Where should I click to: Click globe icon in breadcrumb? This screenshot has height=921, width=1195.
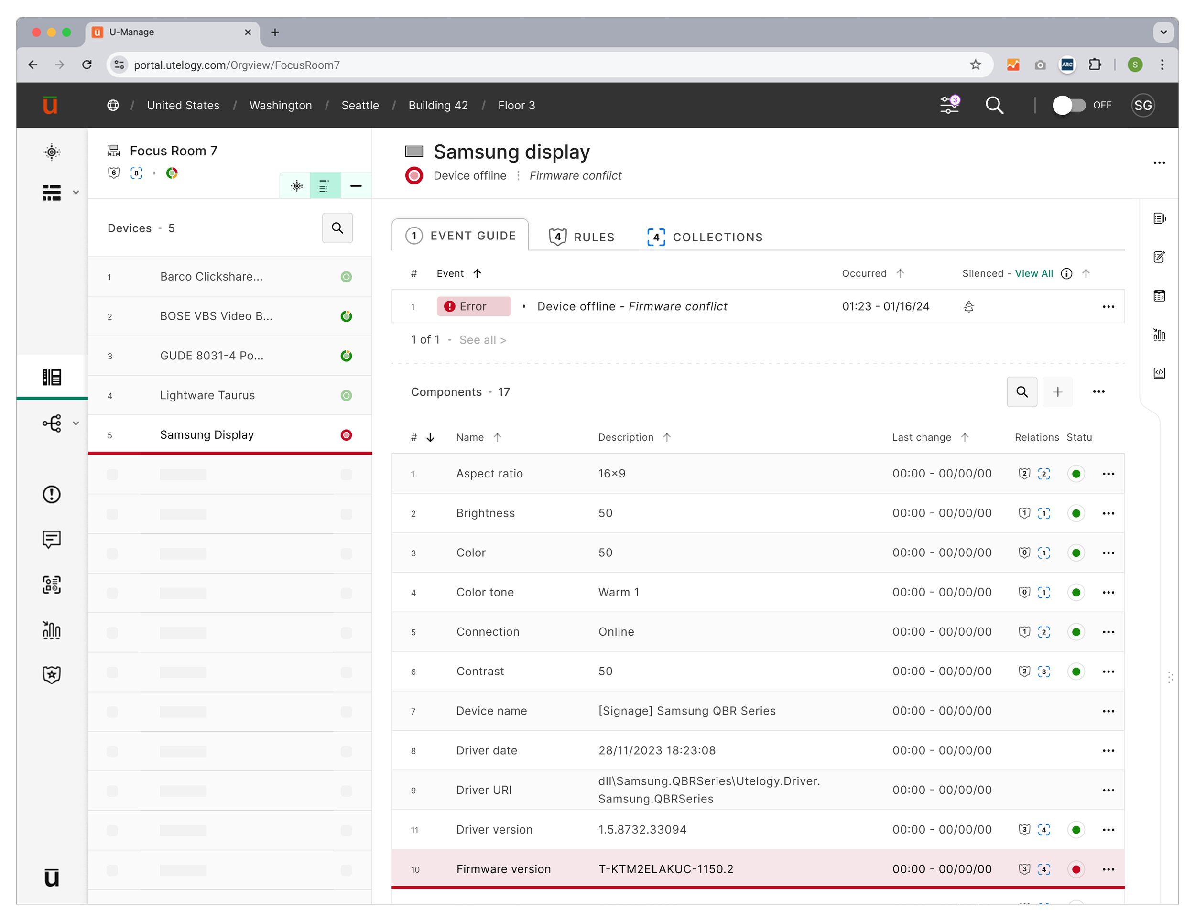point(113,105)
